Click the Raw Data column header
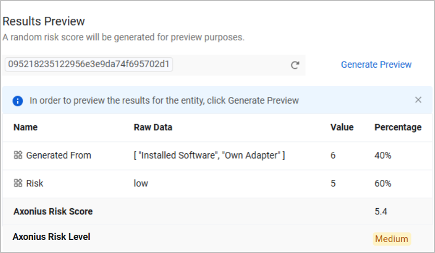Viewport: 435px width, 253px height. pos(153,127)
